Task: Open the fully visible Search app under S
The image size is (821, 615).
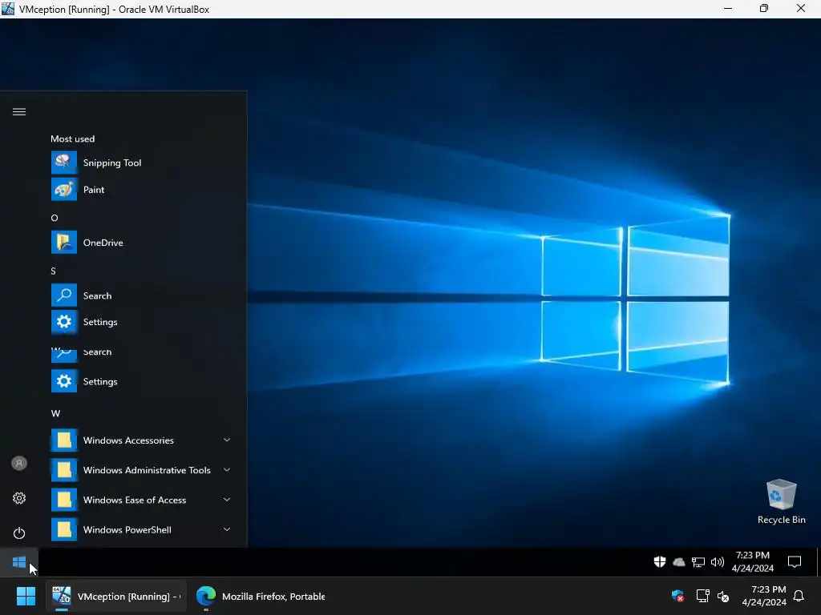Action: 141,295
